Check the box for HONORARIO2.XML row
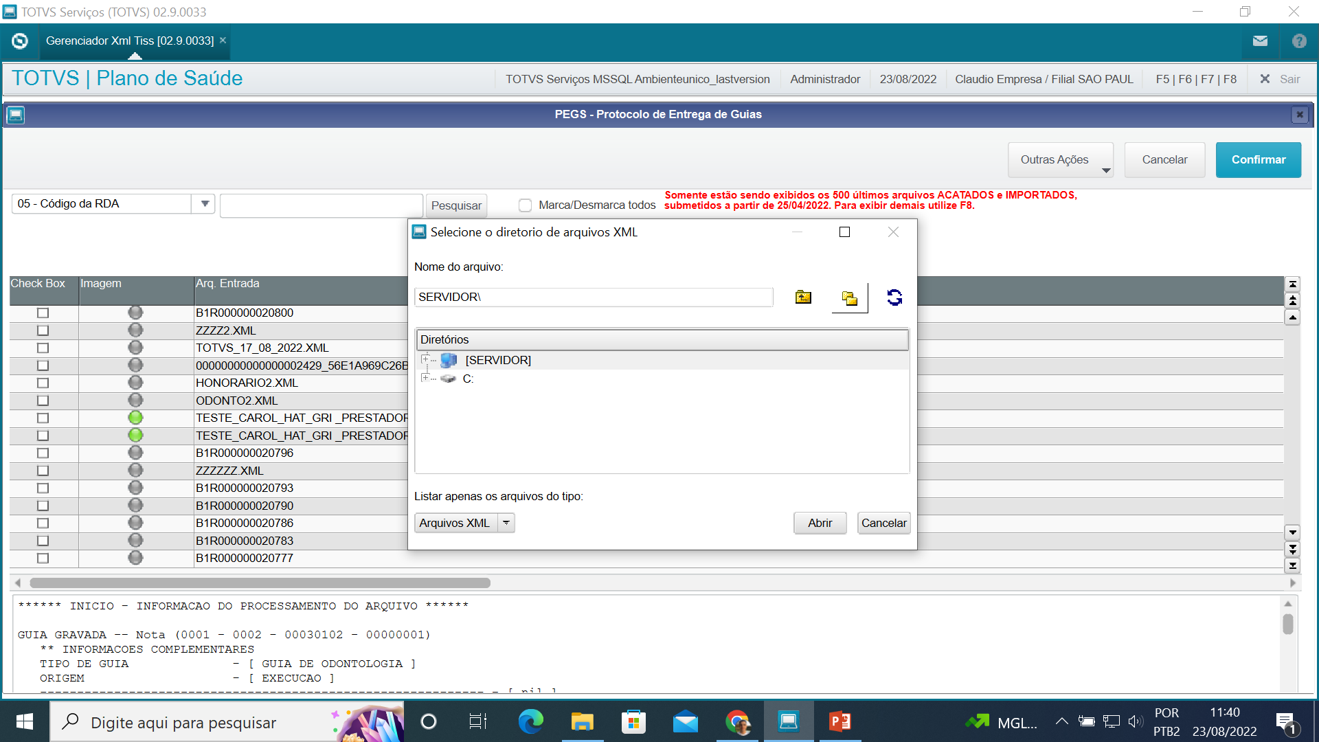Screen dimensions: 1319x742 (x=43, y=383)
